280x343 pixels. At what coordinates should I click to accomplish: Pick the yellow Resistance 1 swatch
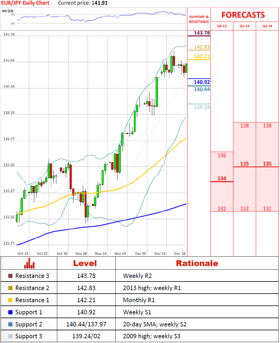coord(10,300)
